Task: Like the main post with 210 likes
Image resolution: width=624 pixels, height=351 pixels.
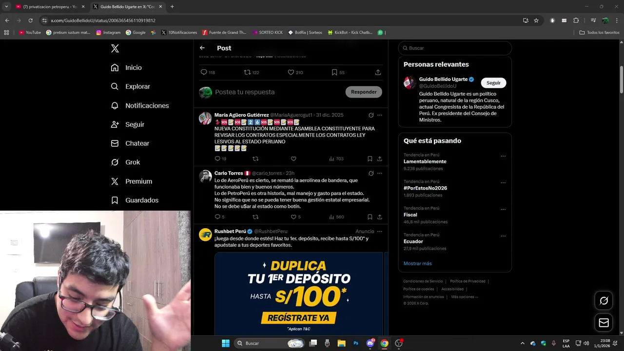Action: (291, 72)
